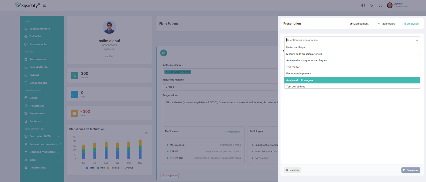Click the chart hamburger menu icon

click(x=146, y=134)
